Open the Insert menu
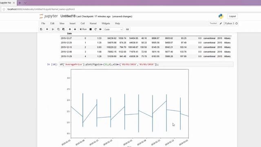This screenshot has height=147, width=261. coord(73,24)
